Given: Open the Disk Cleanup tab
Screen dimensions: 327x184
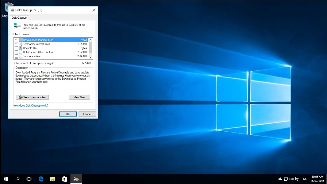Looking at the screenshot, I should pyautogui.click(x=19, y=18).
